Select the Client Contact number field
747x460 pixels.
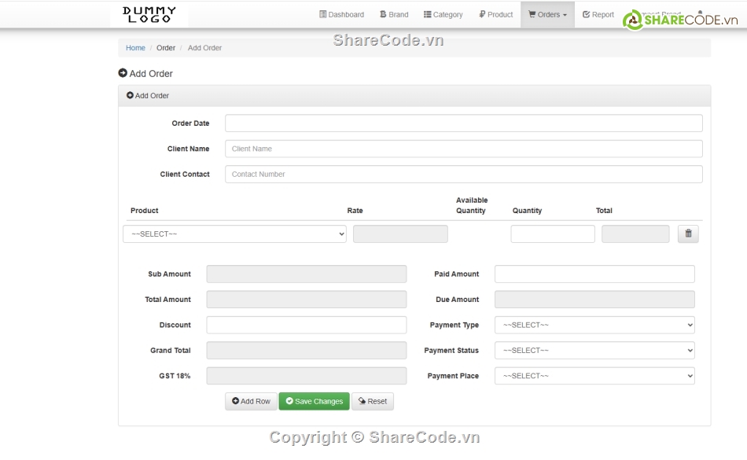click(463, 175)
